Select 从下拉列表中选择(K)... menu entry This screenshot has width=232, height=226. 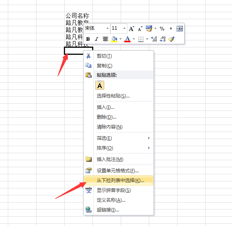point(118,181)
